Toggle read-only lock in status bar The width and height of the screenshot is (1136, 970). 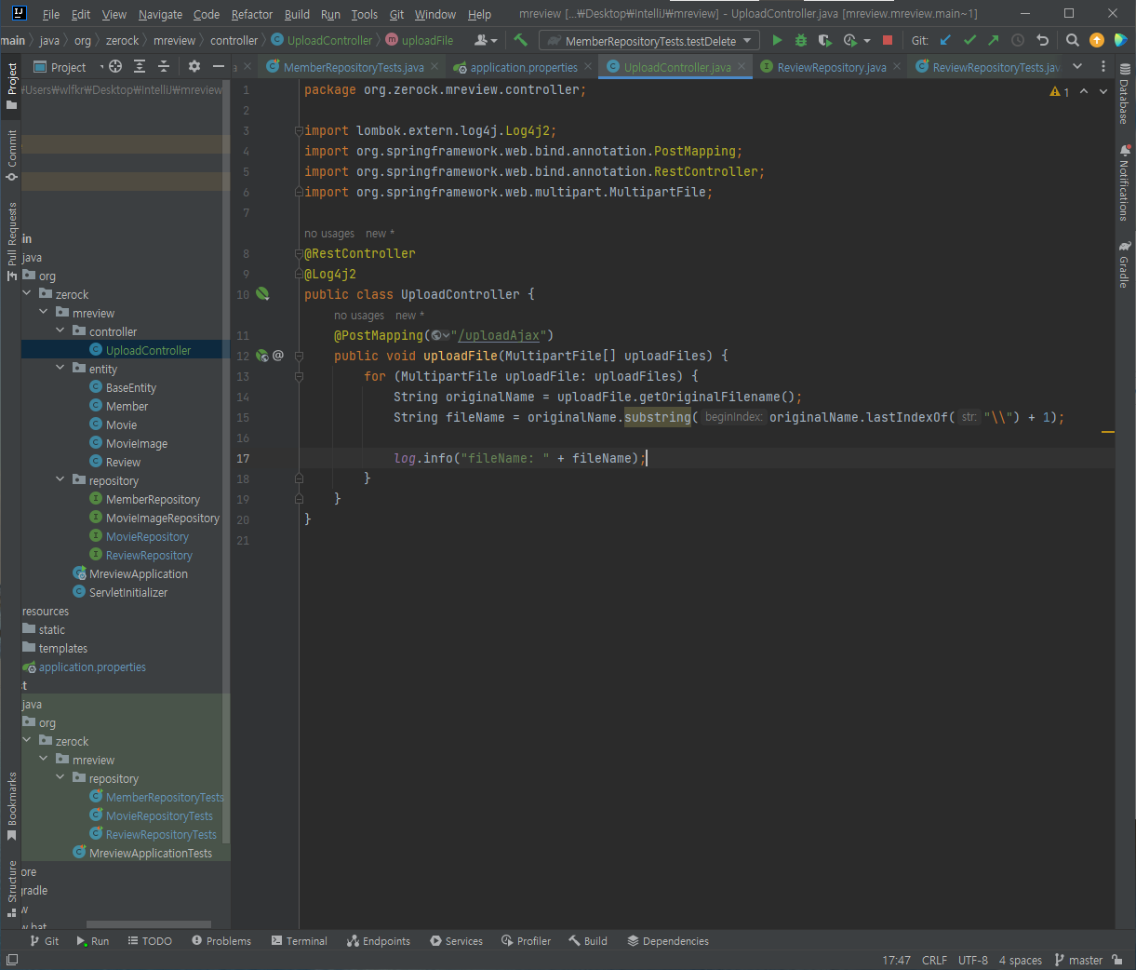coord(1117,960)
